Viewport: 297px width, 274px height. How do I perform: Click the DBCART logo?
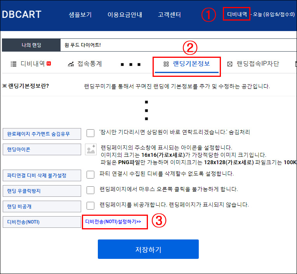click(22, 15)
